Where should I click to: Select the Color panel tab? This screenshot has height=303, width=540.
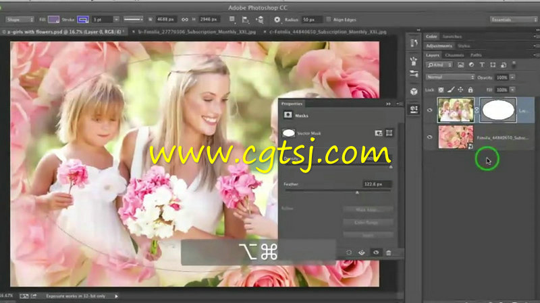tap(431, 36)
